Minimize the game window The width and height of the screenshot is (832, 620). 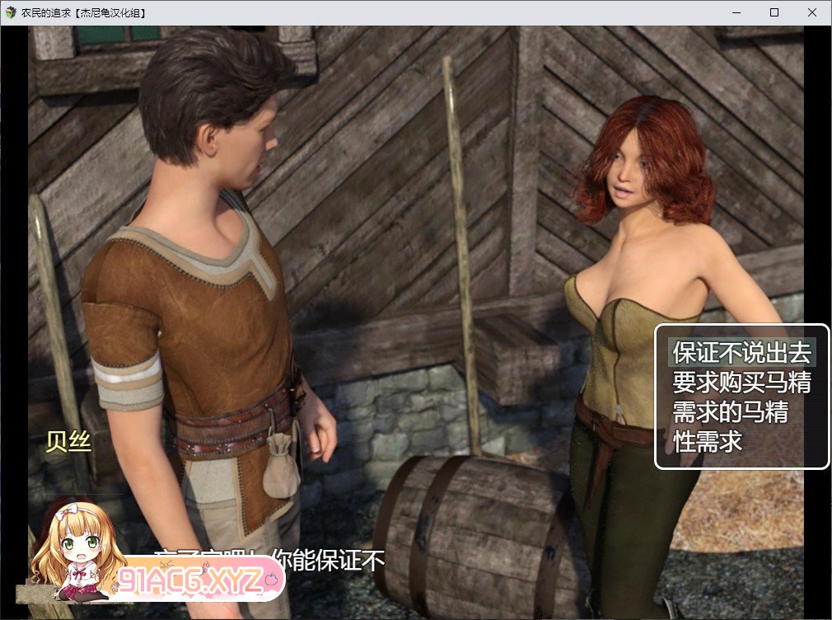coord(736,12)
